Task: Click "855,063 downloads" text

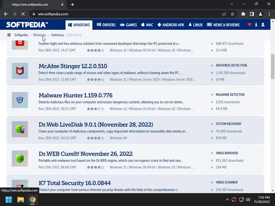Action: (230, 161)
